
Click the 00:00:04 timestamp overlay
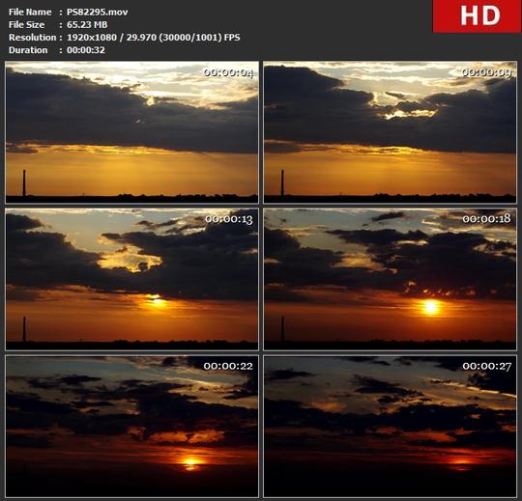tap(228, 72)
